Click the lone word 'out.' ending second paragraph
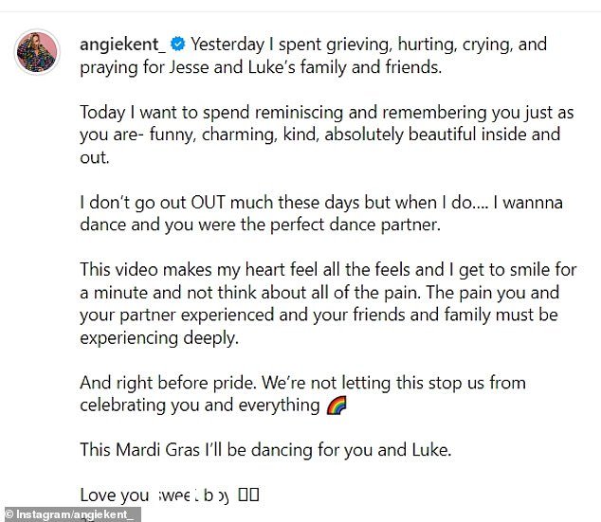 95,157
